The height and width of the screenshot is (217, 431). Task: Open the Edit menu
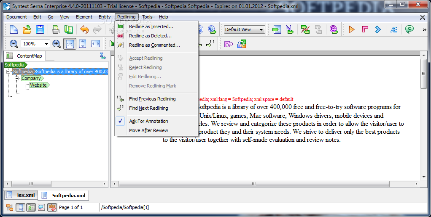(37, 17)
